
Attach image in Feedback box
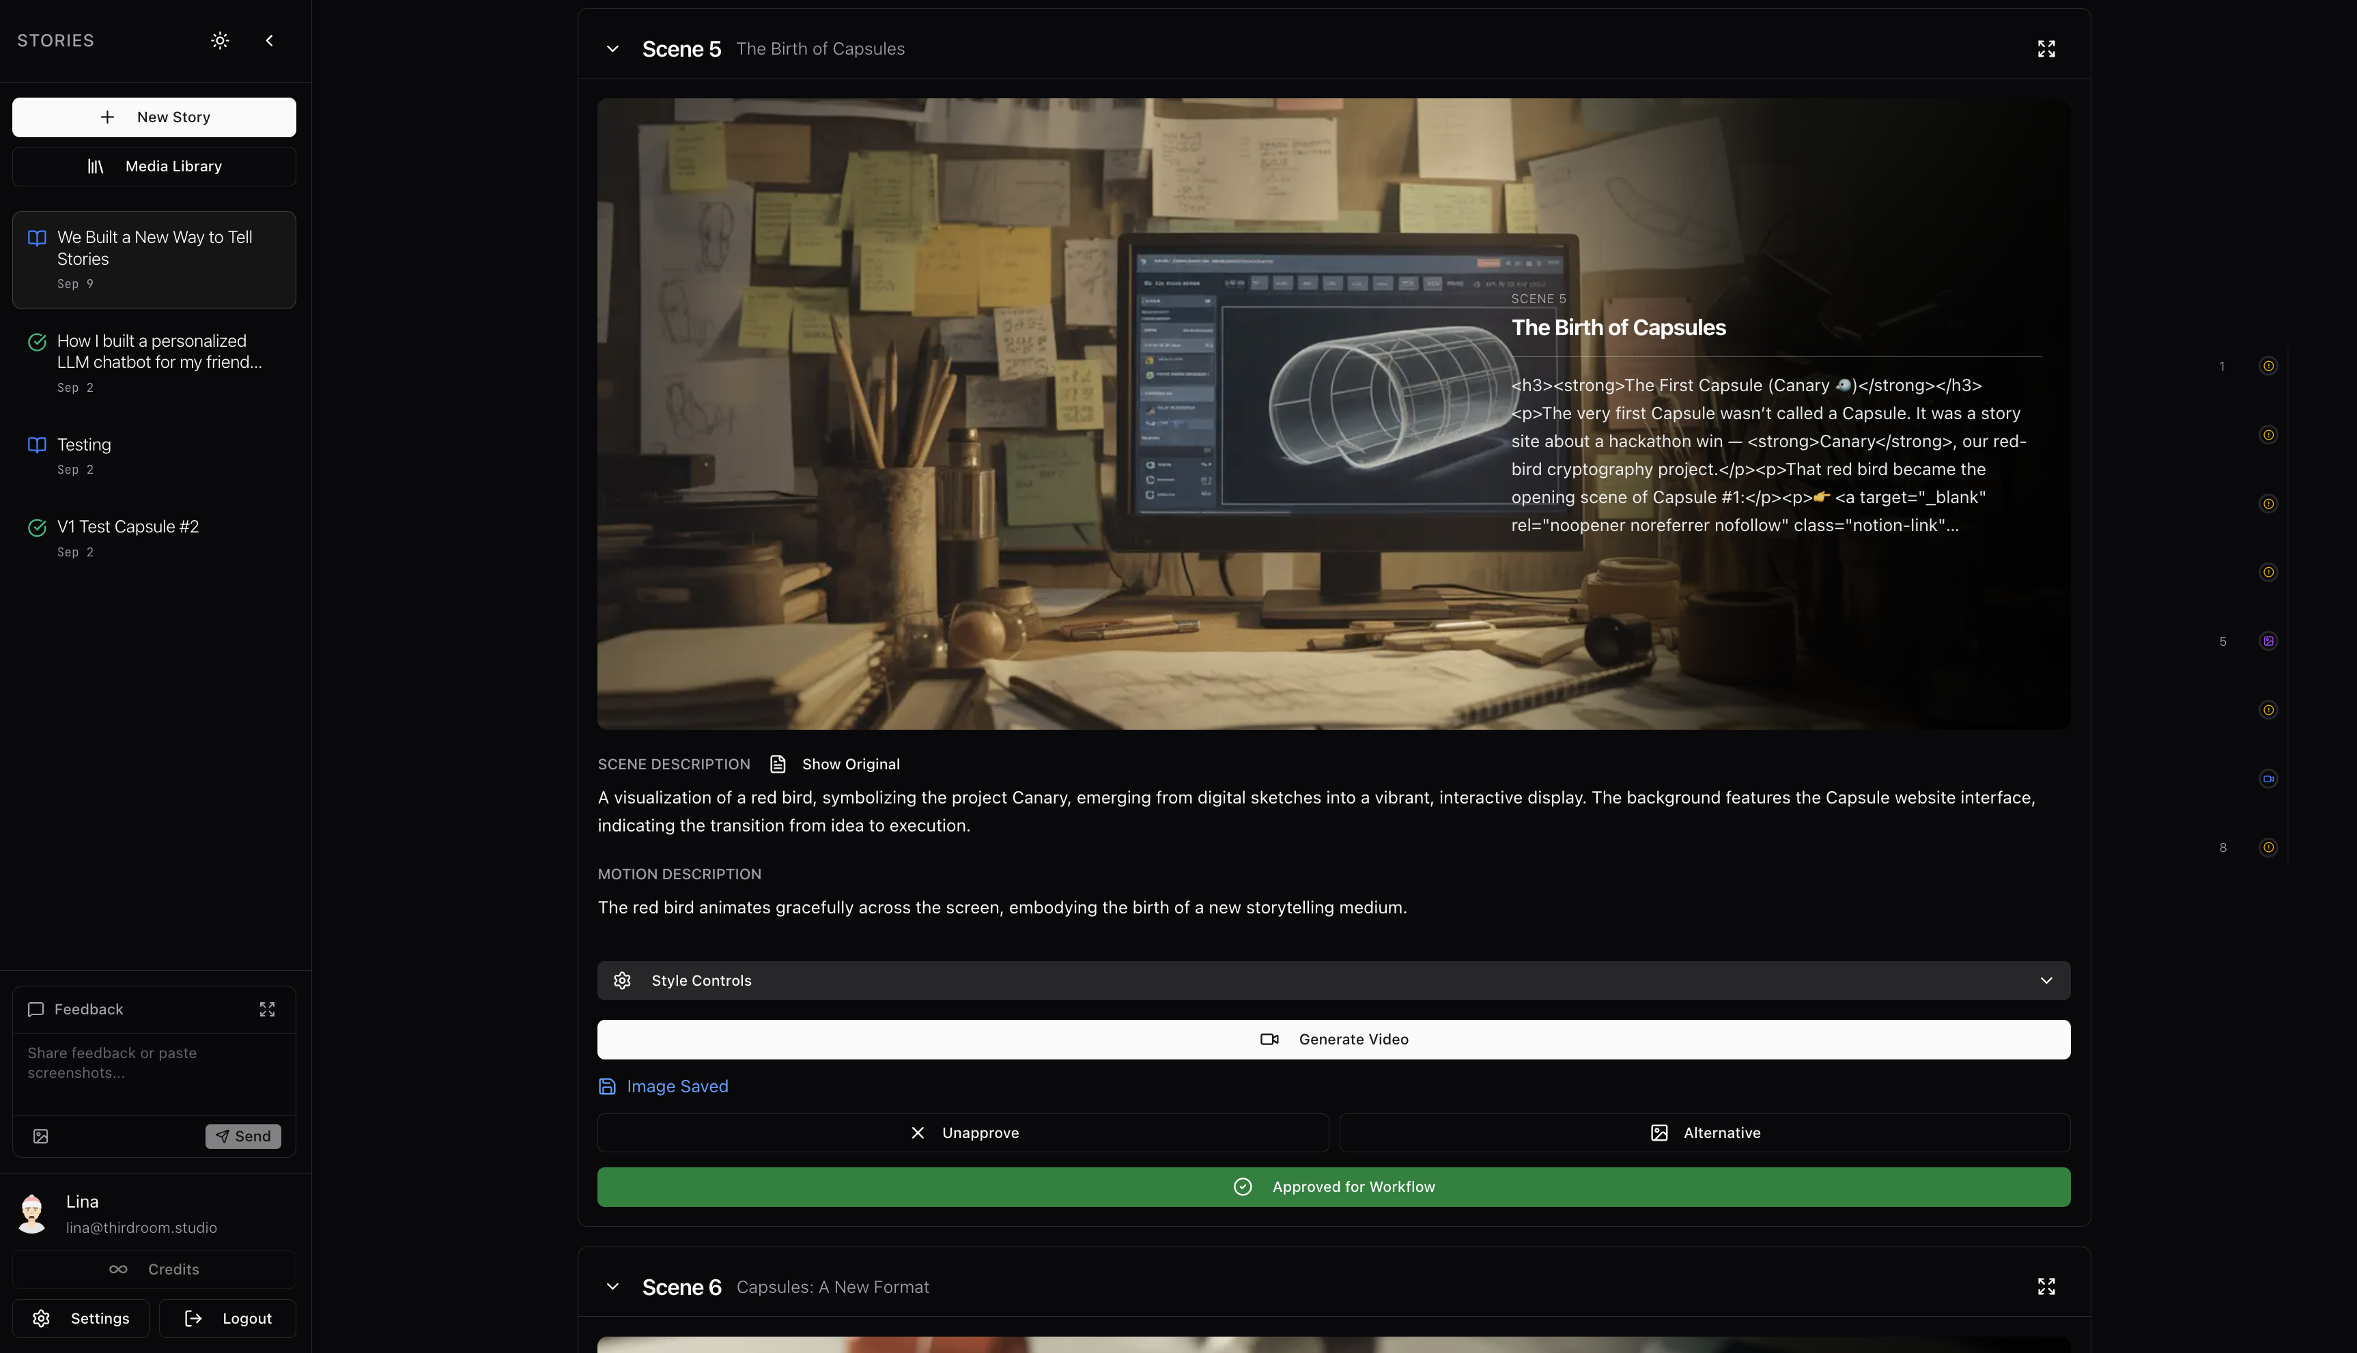41,1137
